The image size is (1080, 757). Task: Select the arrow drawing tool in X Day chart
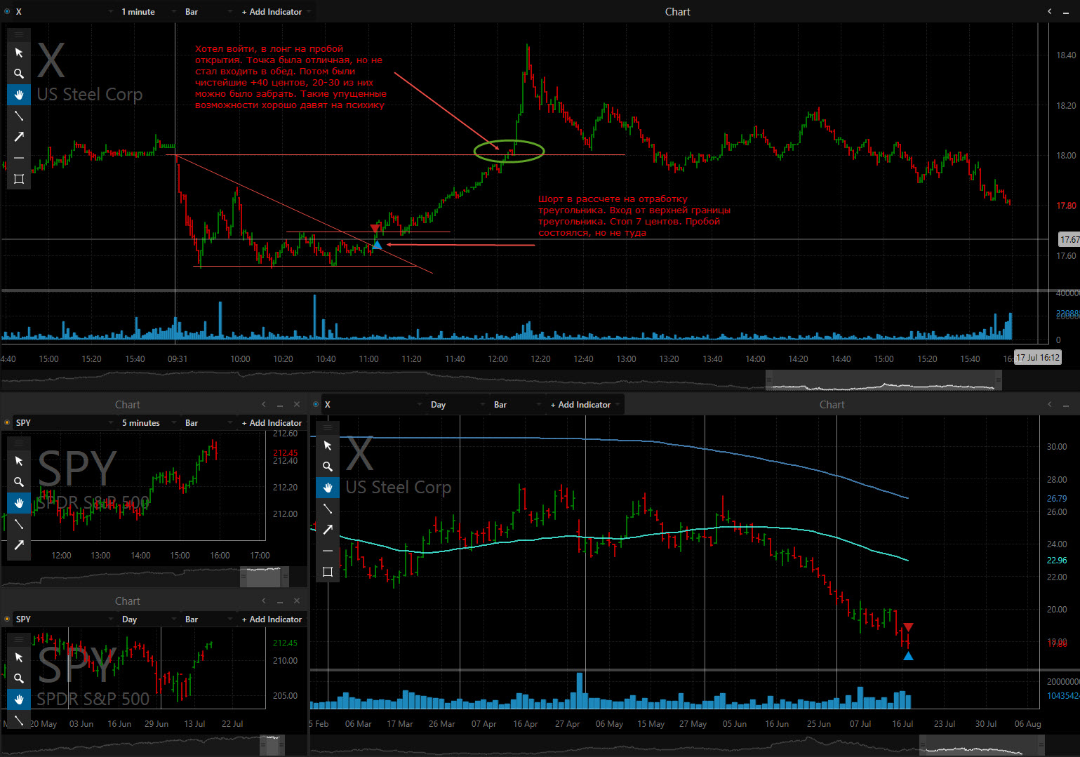(x=328, y=530)
